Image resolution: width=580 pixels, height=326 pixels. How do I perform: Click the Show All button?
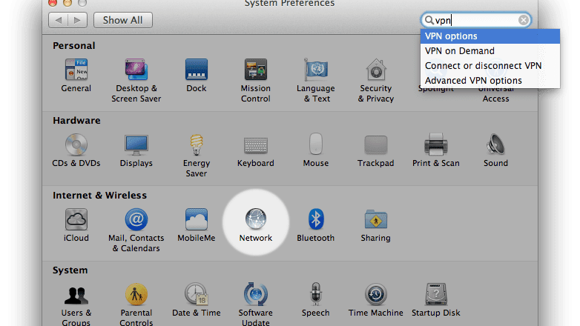click(123, 20)
